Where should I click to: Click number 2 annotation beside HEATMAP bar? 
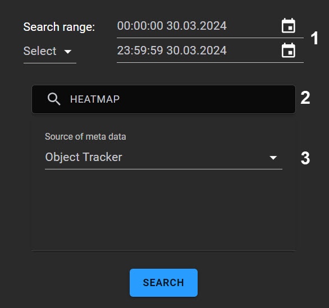pyautogui.click(x=305, y=98)
